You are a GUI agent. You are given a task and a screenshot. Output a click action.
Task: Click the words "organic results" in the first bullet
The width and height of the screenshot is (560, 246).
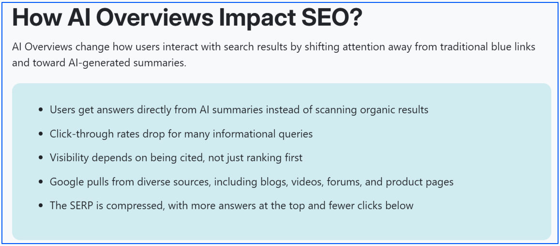click(394, 110)
